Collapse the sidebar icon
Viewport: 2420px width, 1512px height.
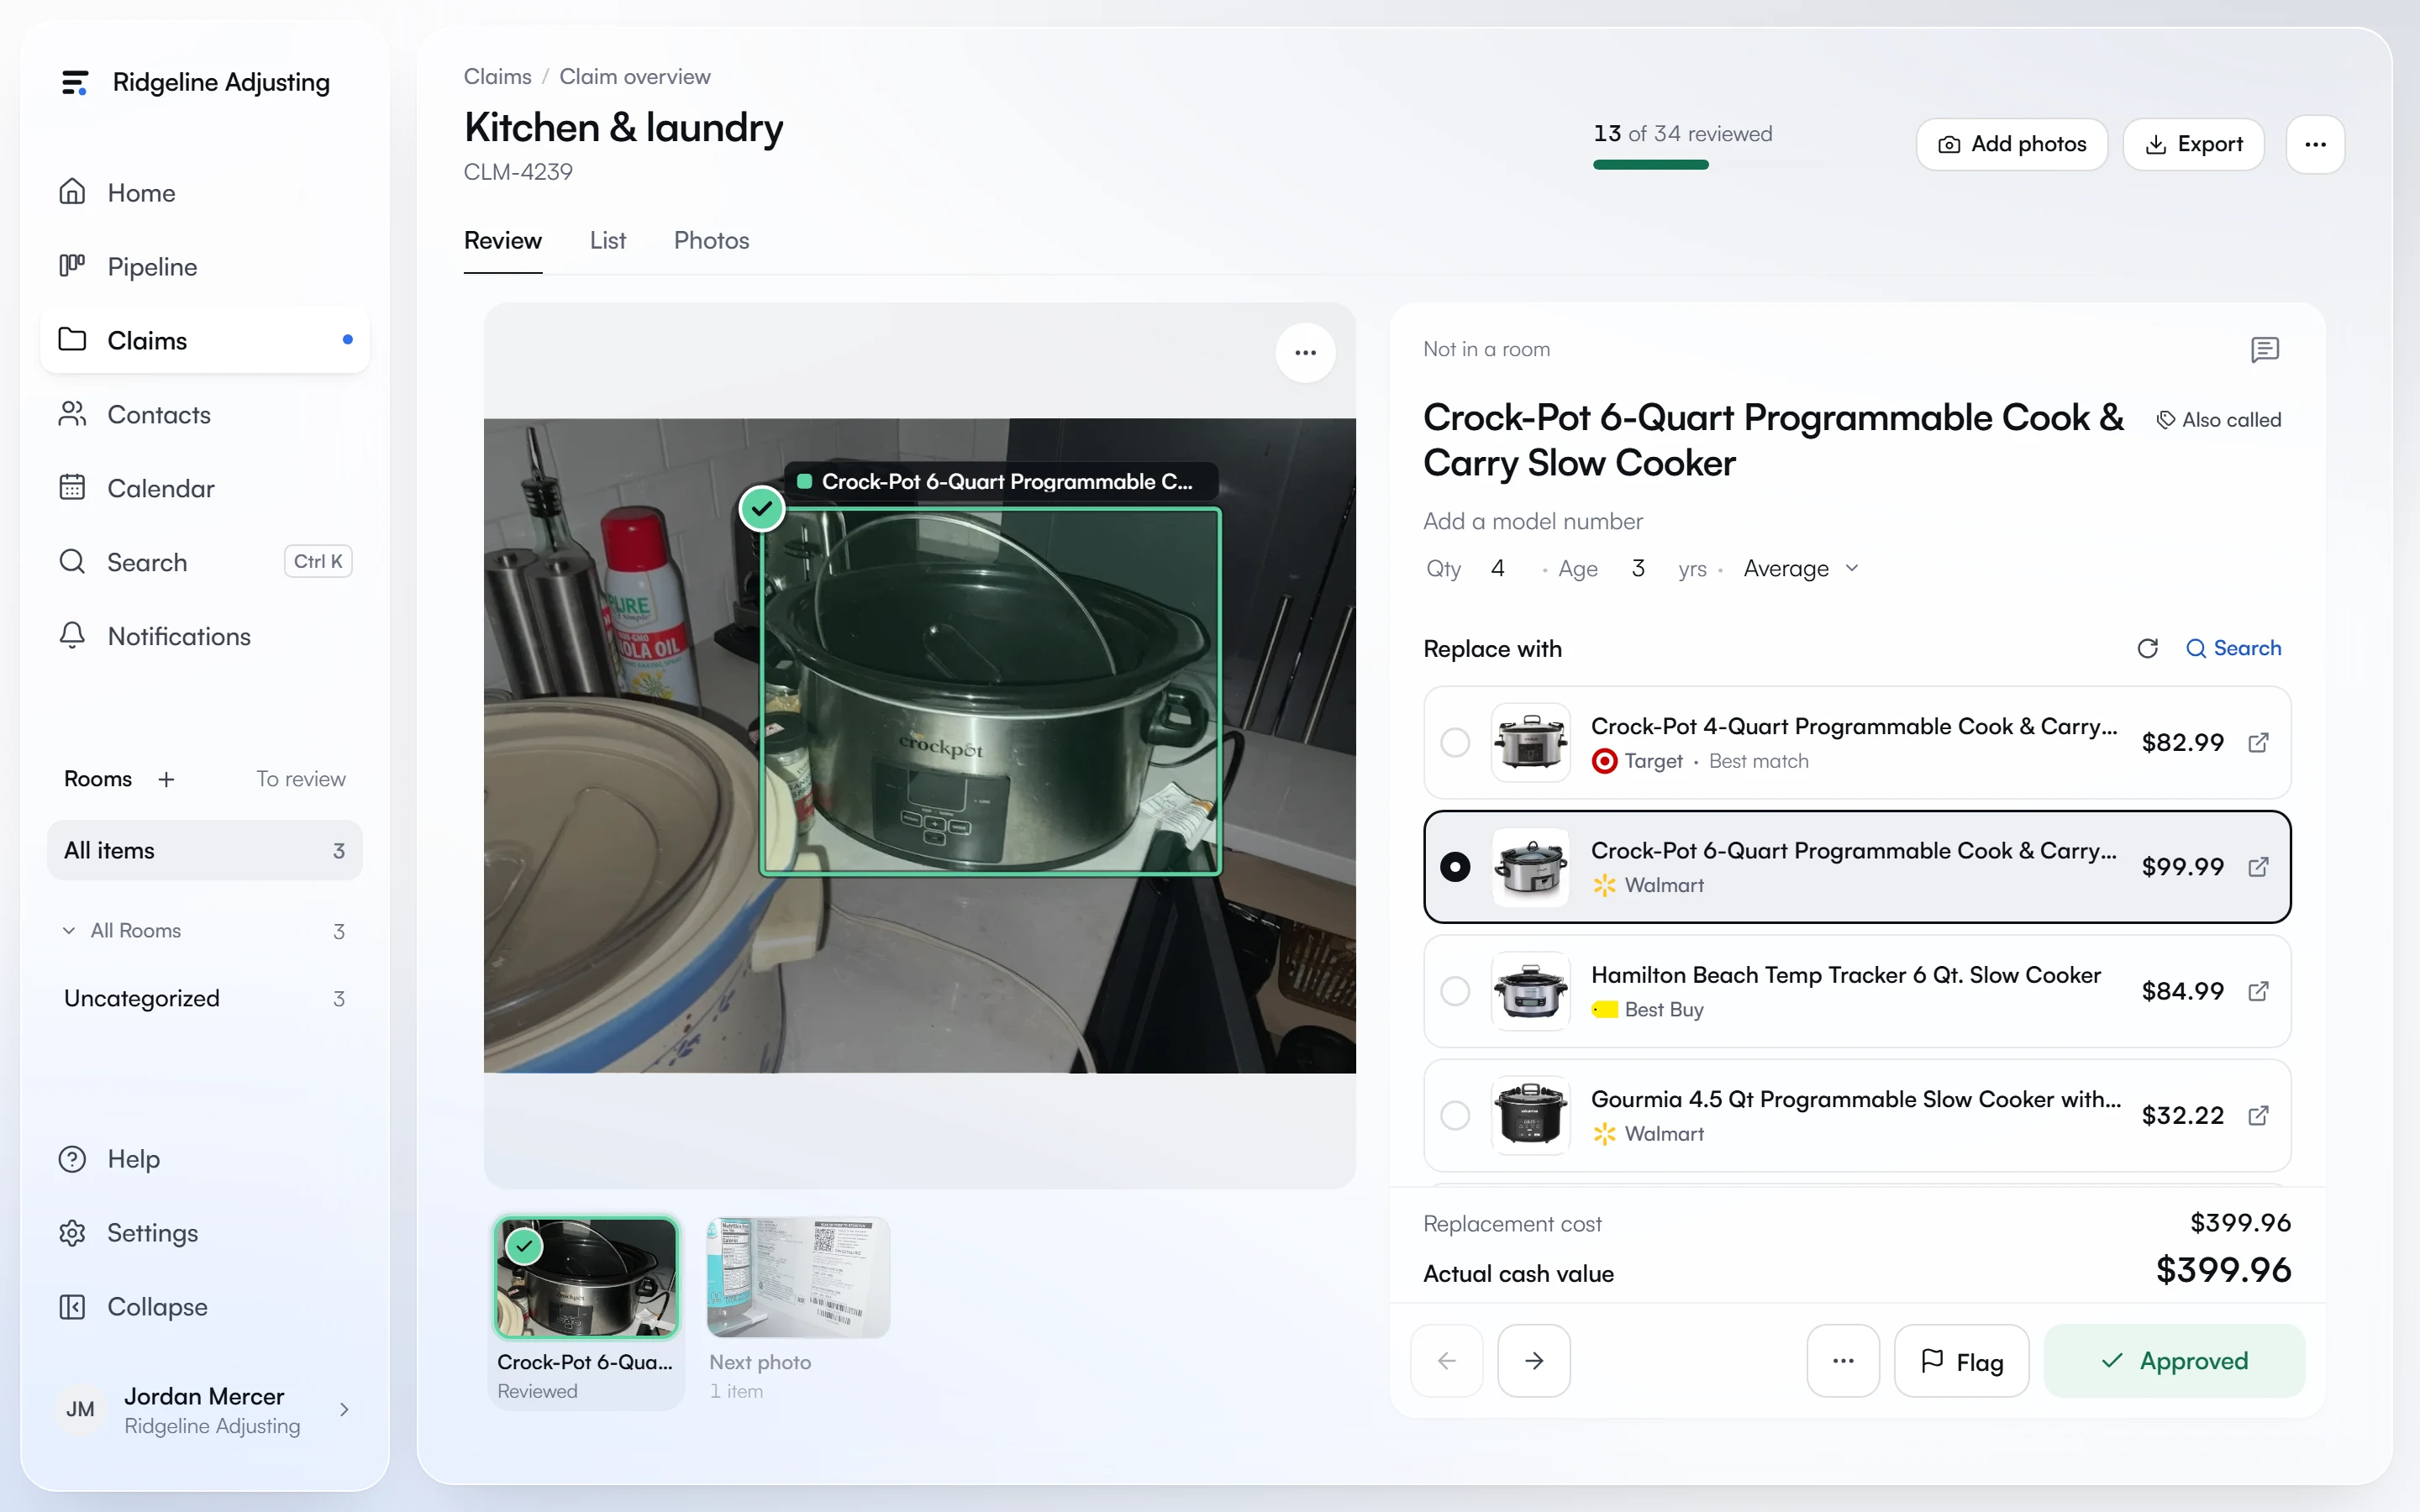(x=72, y=1307)
